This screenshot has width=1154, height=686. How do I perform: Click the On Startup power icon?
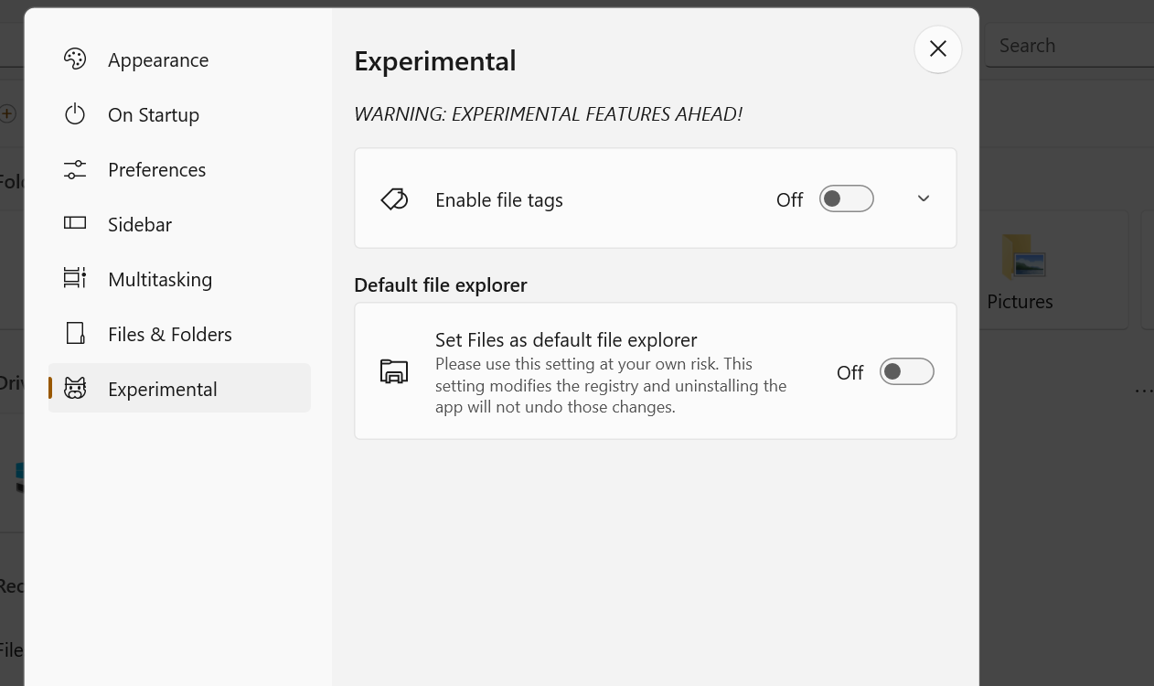click(75, 113)
